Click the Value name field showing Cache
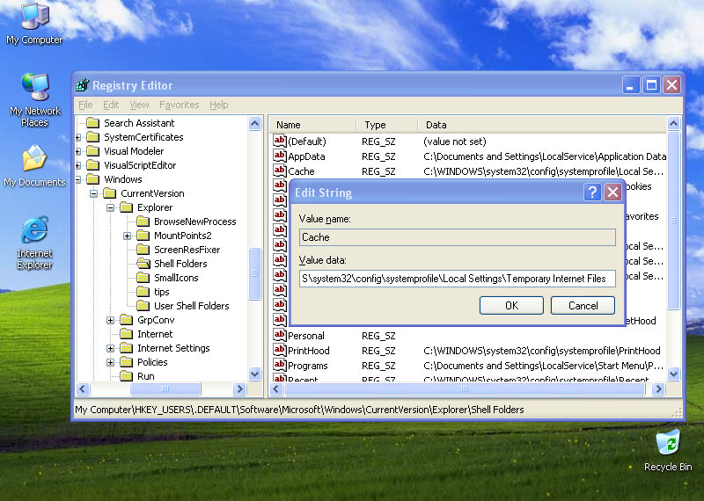The width and height of the screenshot is (704, 501). coord(457,237)
